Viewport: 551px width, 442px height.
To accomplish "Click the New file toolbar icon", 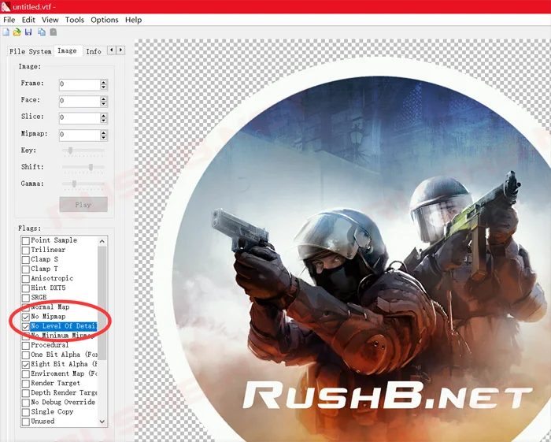I will click(6, 32).
